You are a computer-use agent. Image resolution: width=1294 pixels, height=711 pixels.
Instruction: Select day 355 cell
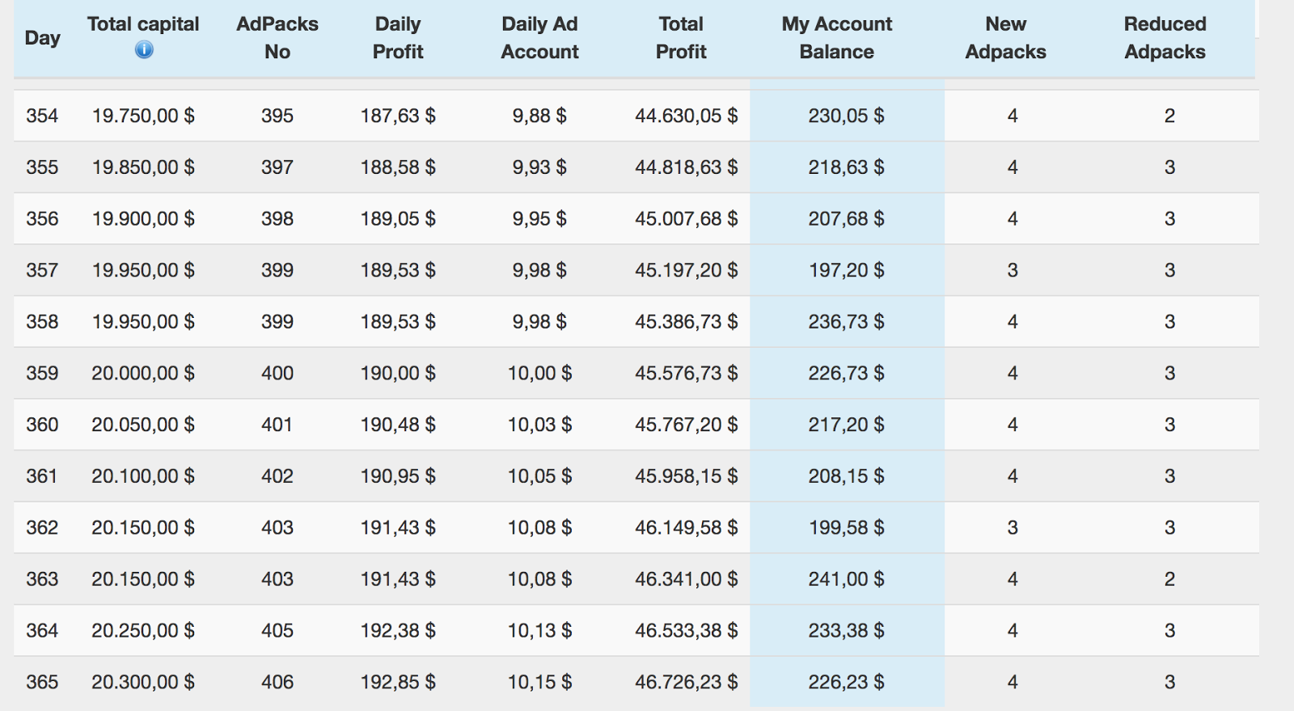click(42, 167)
